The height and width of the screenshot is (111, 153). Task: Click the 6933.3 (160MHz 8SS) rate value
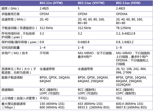tap(94, 107)
